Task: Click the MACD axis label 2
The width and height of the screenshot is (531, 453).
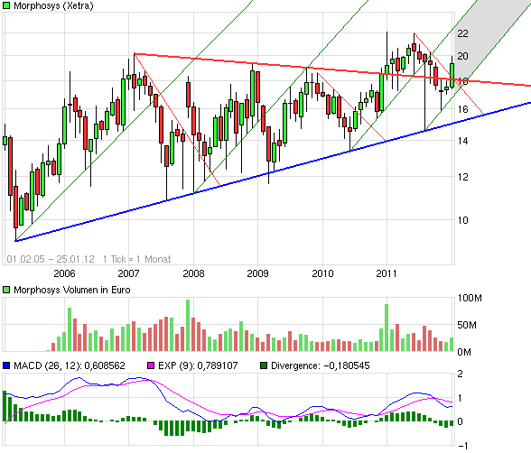Action: [x=460, y=374]
